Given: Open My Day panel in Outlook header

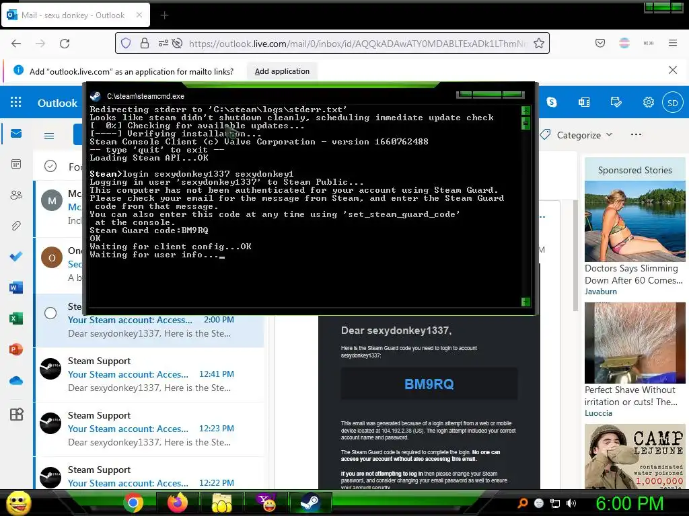Looking at the screenshot, I should click(616, 102).
